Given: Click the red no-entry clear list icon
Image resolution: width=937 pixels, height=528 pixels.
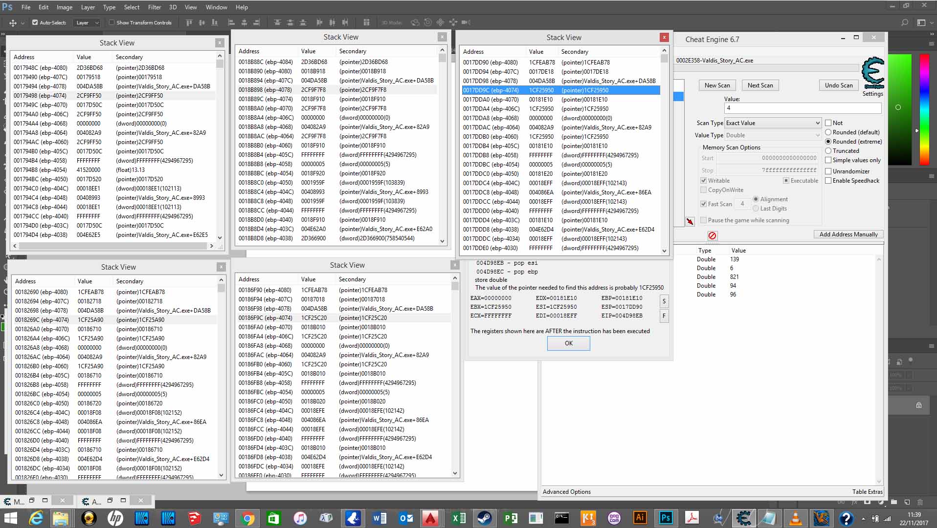Looking at the screenshot, I should tap(712, 236).
